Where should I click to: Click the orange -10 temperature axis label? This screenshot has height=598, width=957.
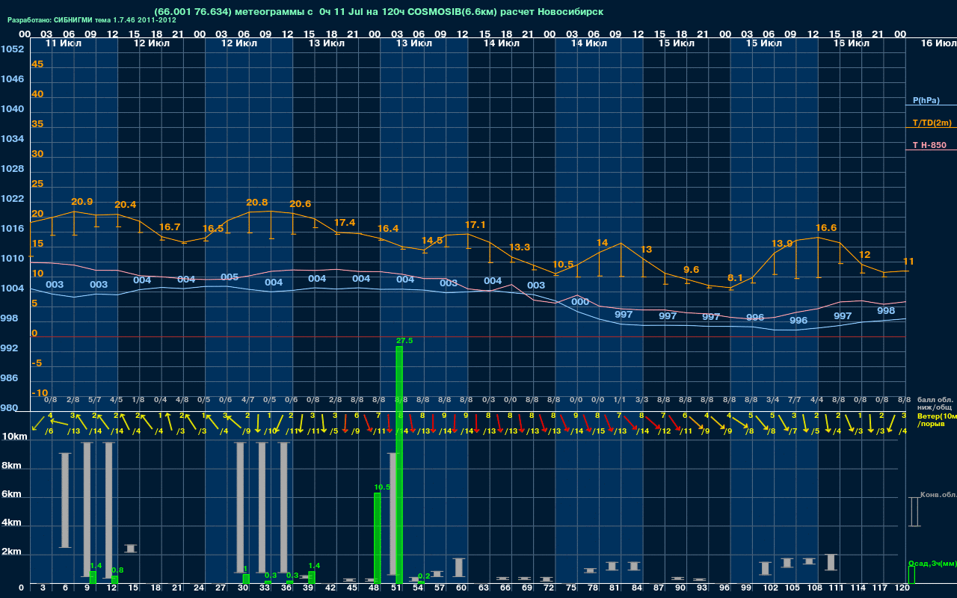click(x=40, y=393)
